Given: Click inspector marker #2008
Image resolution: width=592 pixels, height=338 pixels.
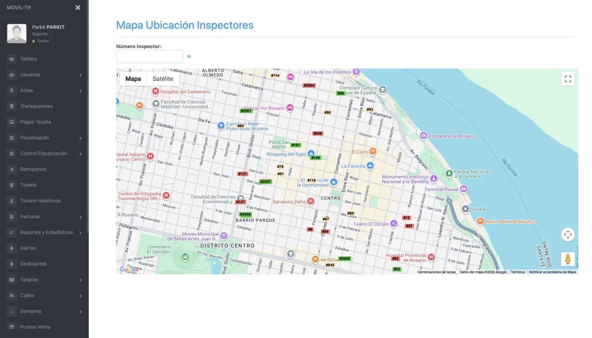Looking at the screenshot, I should pyautogui.click(x=245, y=214).
